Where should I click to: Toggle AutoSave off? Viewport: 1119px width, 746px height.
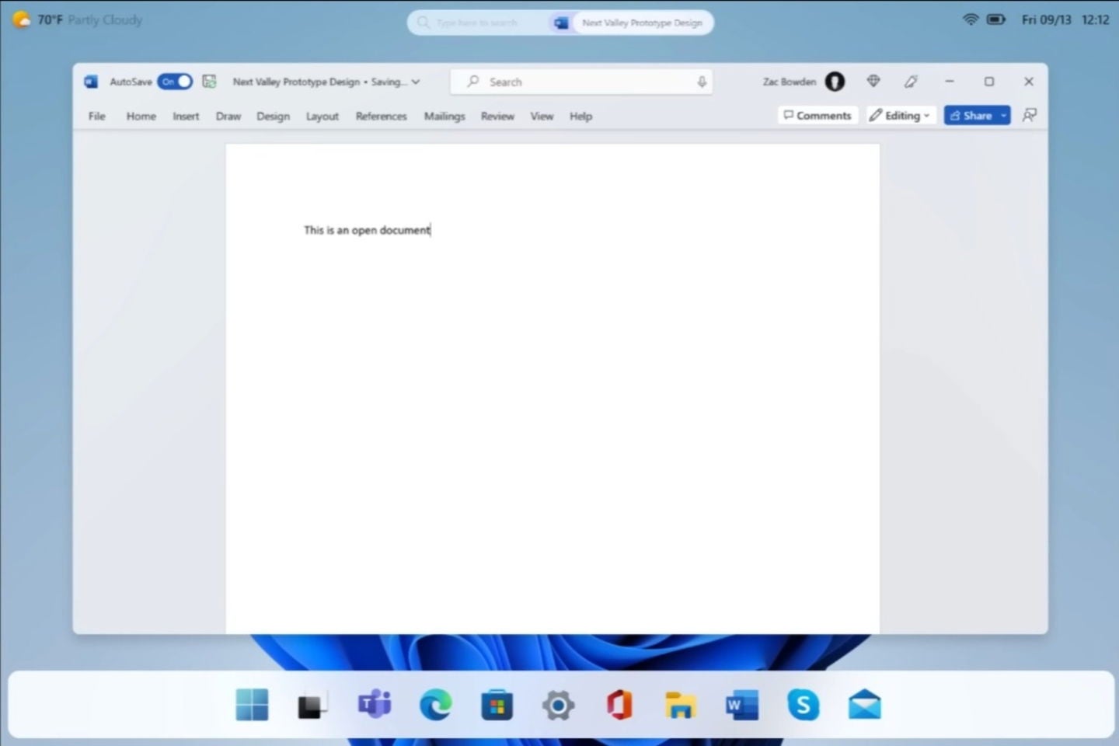tap(174, 81)
